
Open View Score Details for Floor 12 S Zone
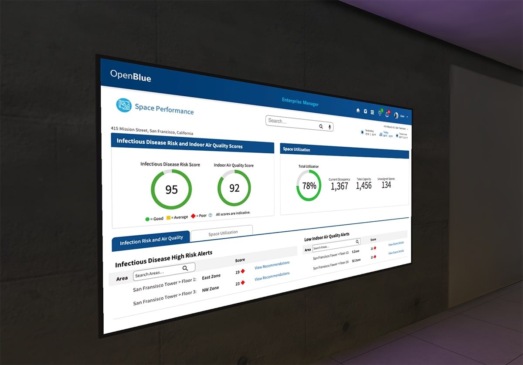396,244
